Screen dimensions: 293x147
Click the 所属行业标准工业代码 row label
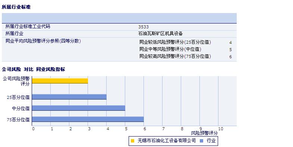tap(28, 26)
